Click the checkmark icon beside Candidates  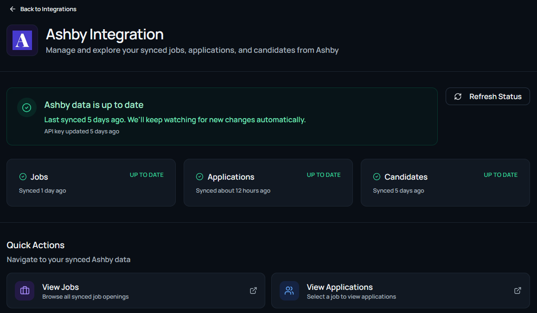(x=377, y=177)
